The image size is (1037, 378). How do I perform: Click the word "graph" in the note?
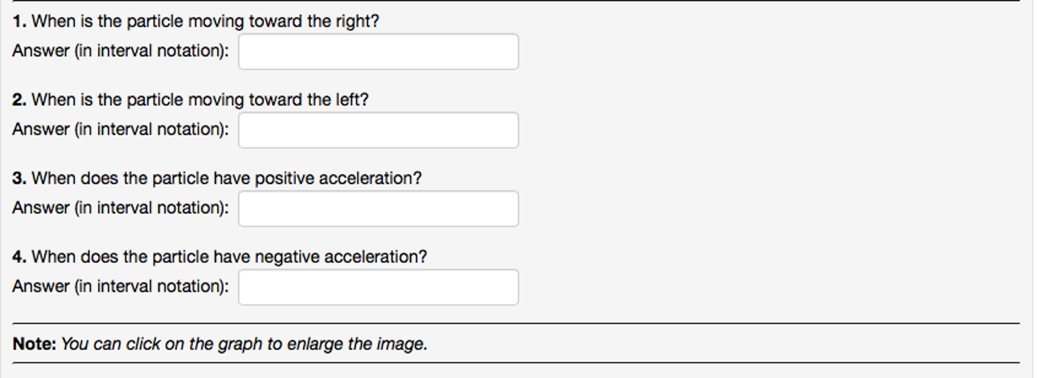click(x=240, y=345)
